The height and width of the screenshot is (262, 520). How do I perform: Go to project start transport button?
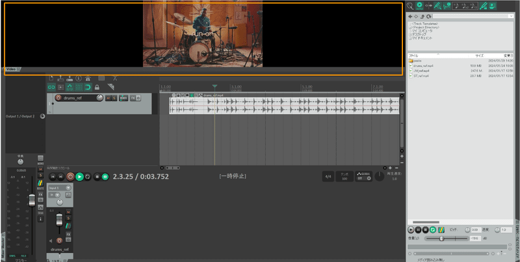pyautogui.click(x=53, y=177)
